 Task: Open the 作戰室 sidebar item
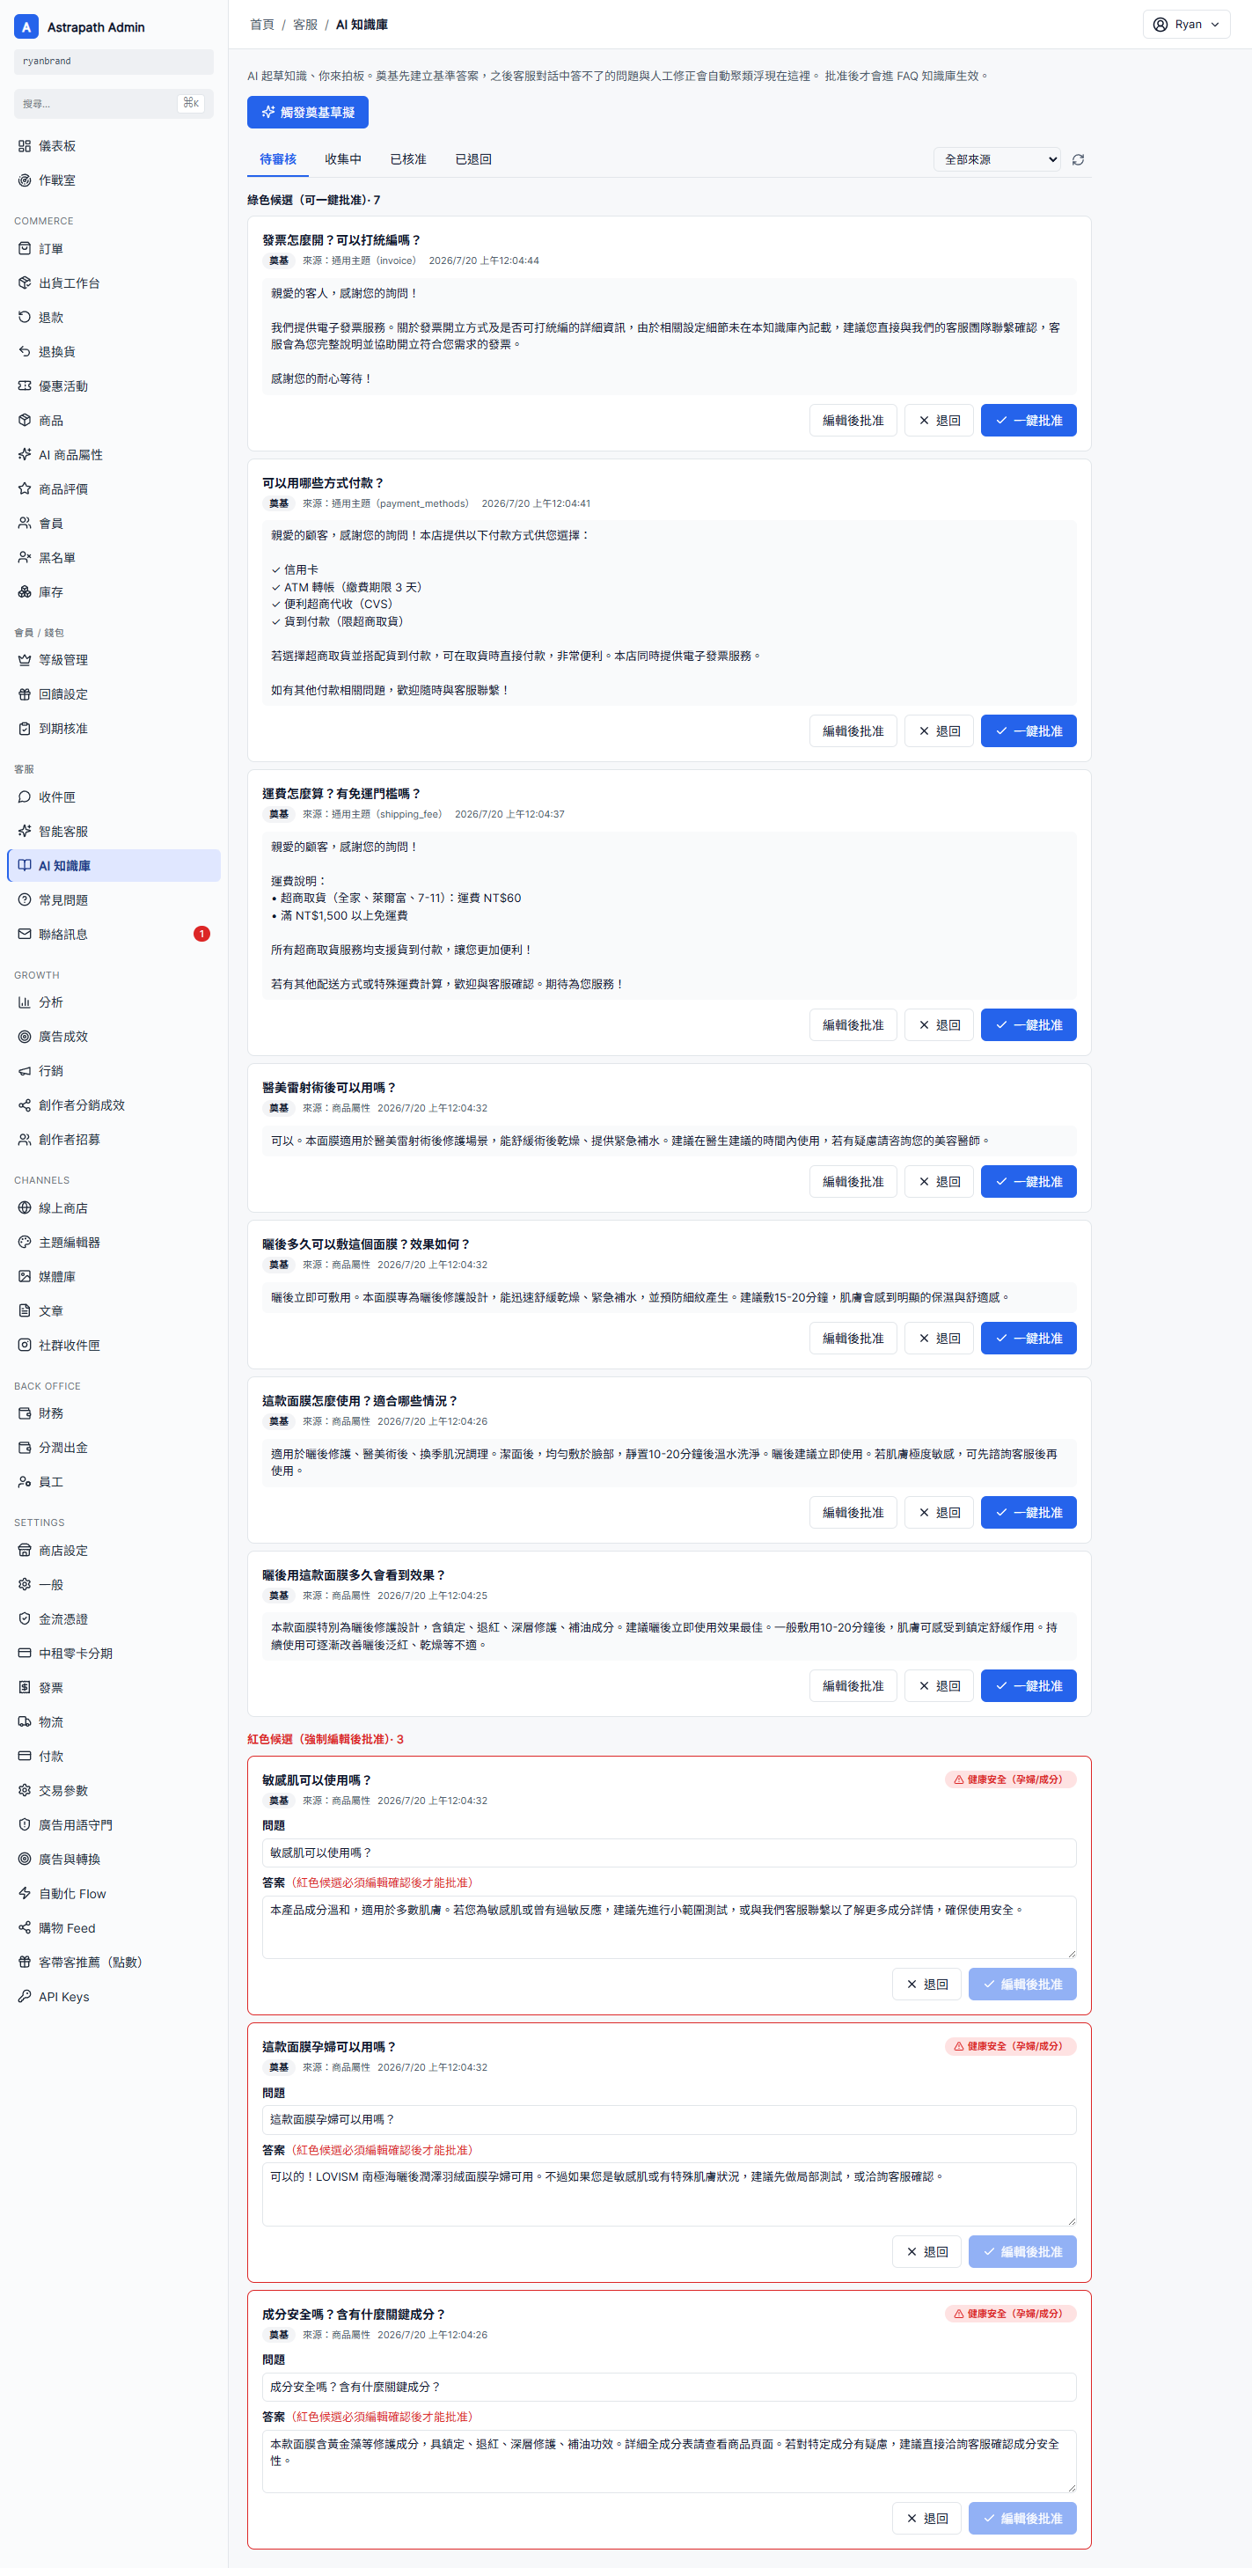tap(113, 180)
